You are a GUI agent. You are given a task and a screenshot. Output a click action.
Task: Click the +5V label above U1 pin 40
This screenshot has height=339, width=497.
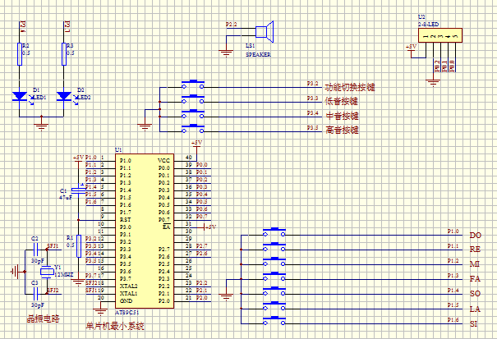197,143
